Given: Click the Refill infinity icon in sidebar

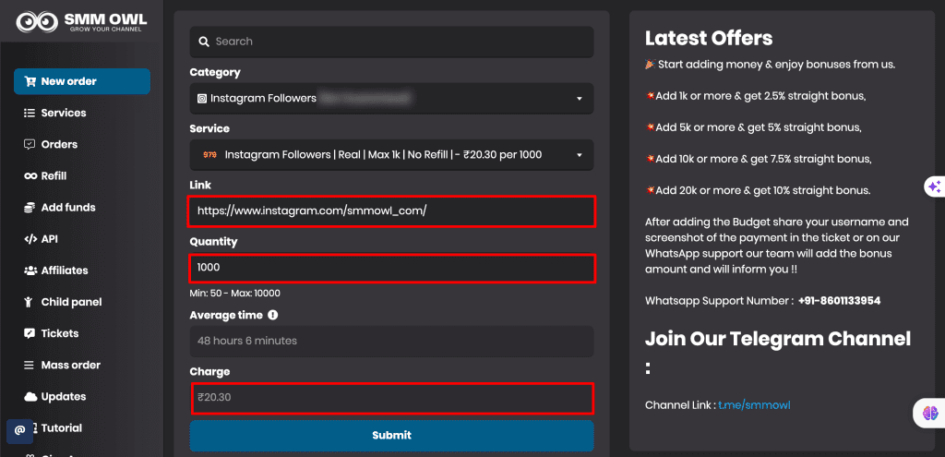Looking at the screenshot, I should tap(30, 176).
